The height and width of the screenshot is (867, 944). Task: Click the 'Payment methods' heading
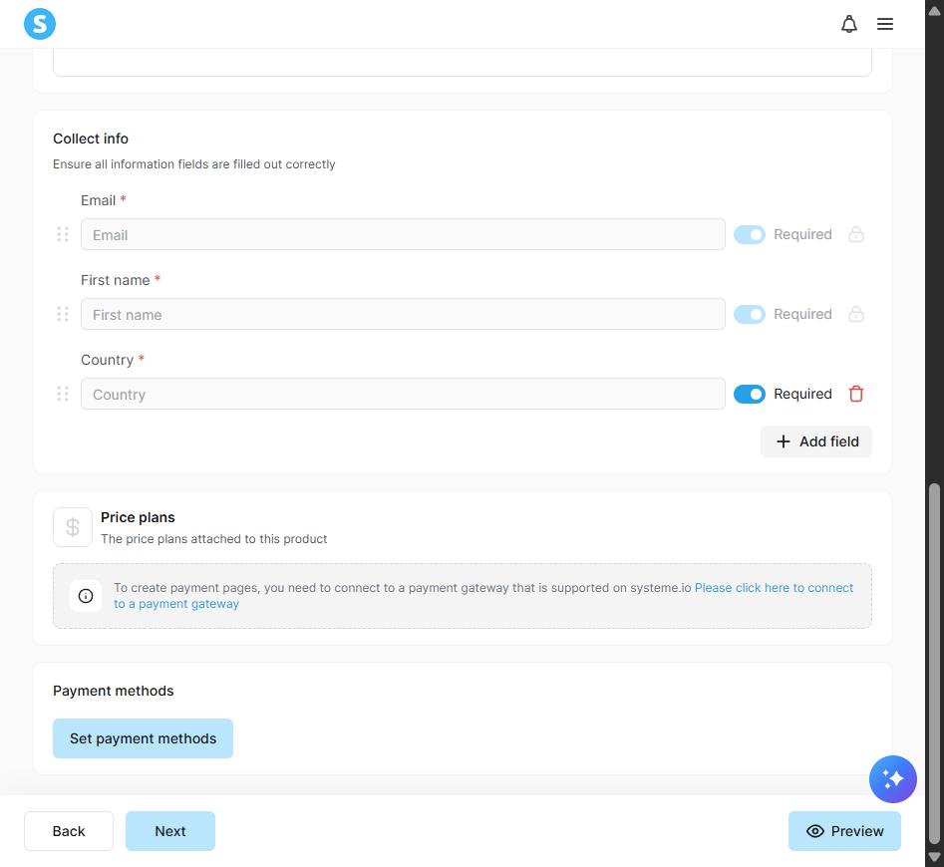(x=114, y=691)
